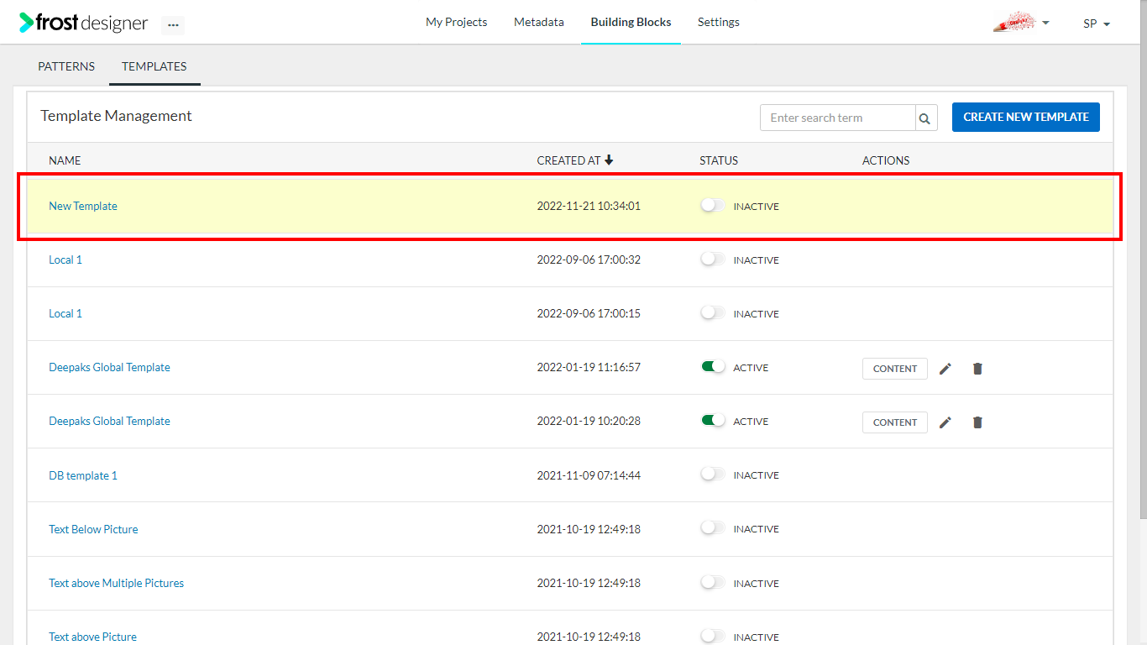Deactivate Deepaks Global Template created 11:16:57
The width and height of the screenshot is (1147, 645).
point(713,366)
